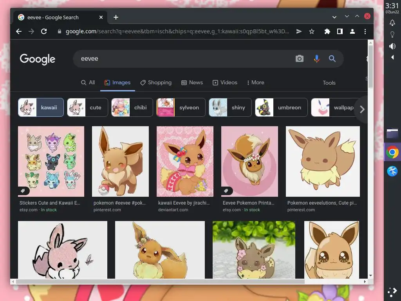
Task: Expand hidden tray icons arrow
Action: 392,57
